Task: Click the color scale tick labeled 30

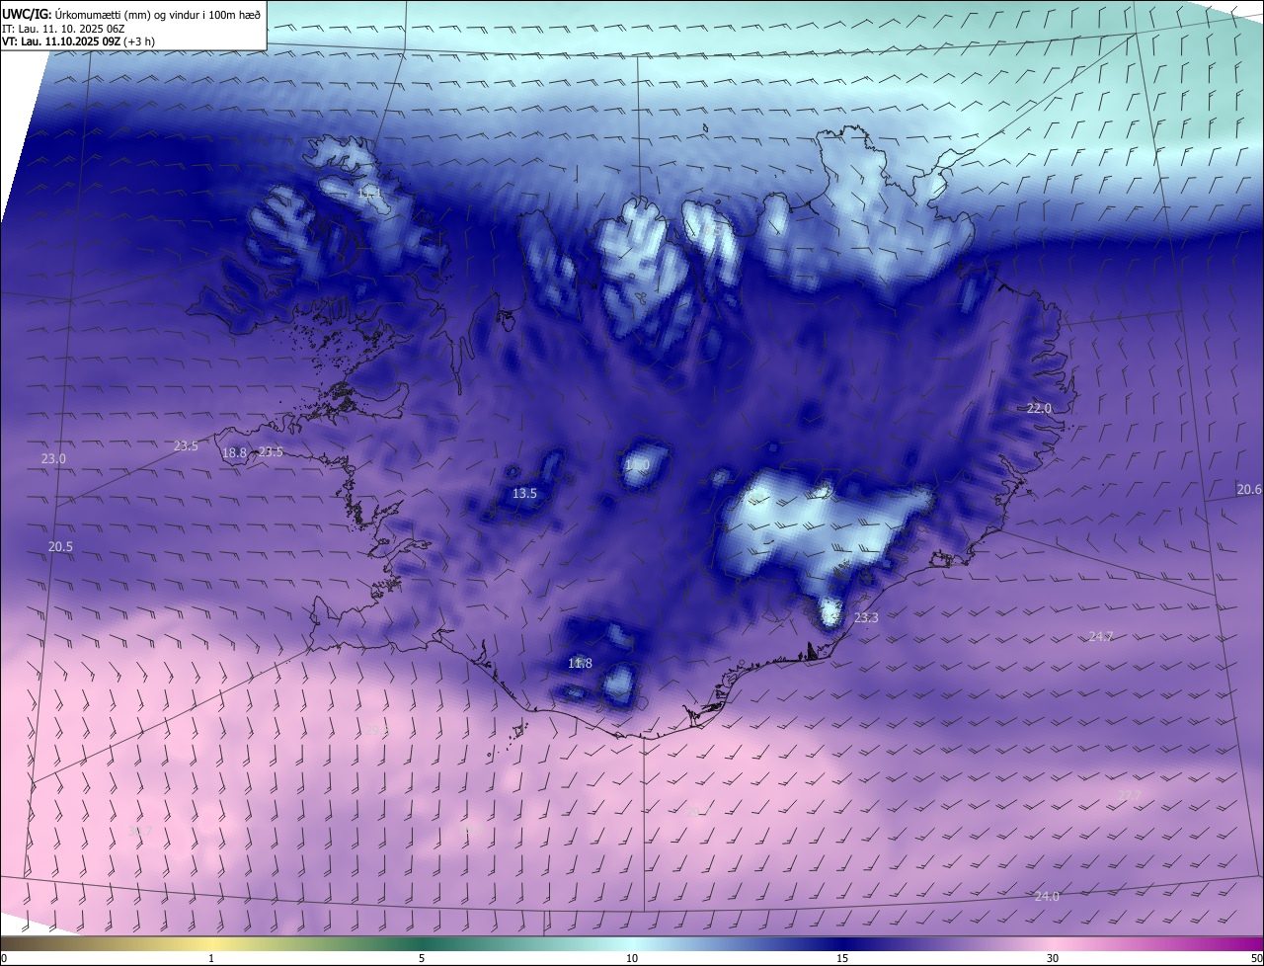Action: (1053, 958)
